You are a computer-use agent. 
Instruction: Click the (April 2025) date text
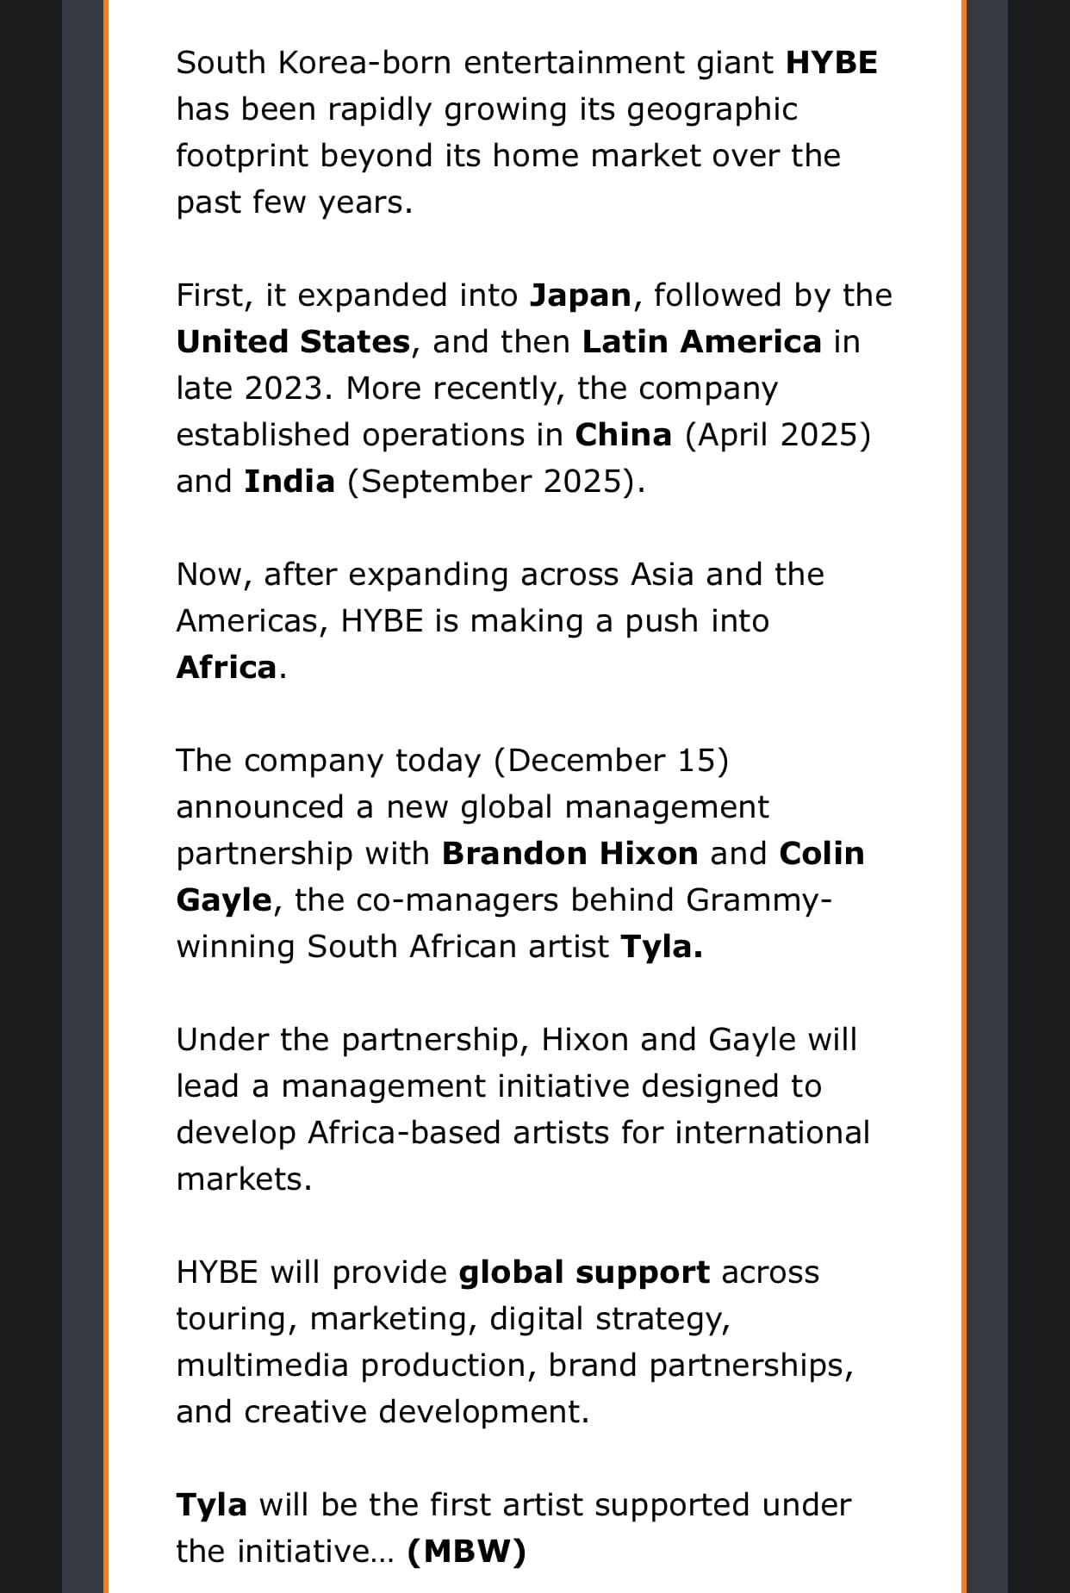777,435
